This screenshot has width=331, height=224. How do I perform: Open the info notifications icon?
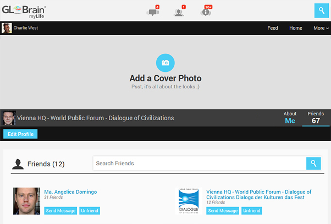click(x=206, y=11)
